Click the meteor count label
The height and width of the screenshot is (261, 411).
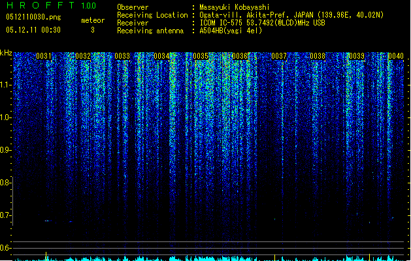(93, 20)
